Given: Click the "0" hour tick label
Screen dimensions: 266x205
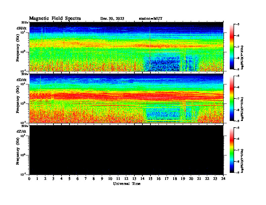Looking at the screenshot, I should [29, 179].
